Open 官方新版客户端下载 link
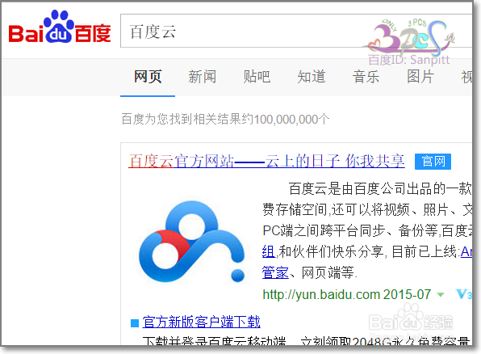This screenshot has width=481, height=354. coord(201,322)
